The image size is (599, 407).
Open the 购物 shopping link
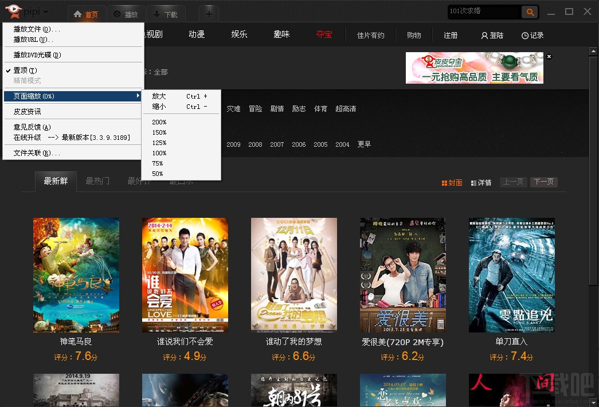[414, 36]
